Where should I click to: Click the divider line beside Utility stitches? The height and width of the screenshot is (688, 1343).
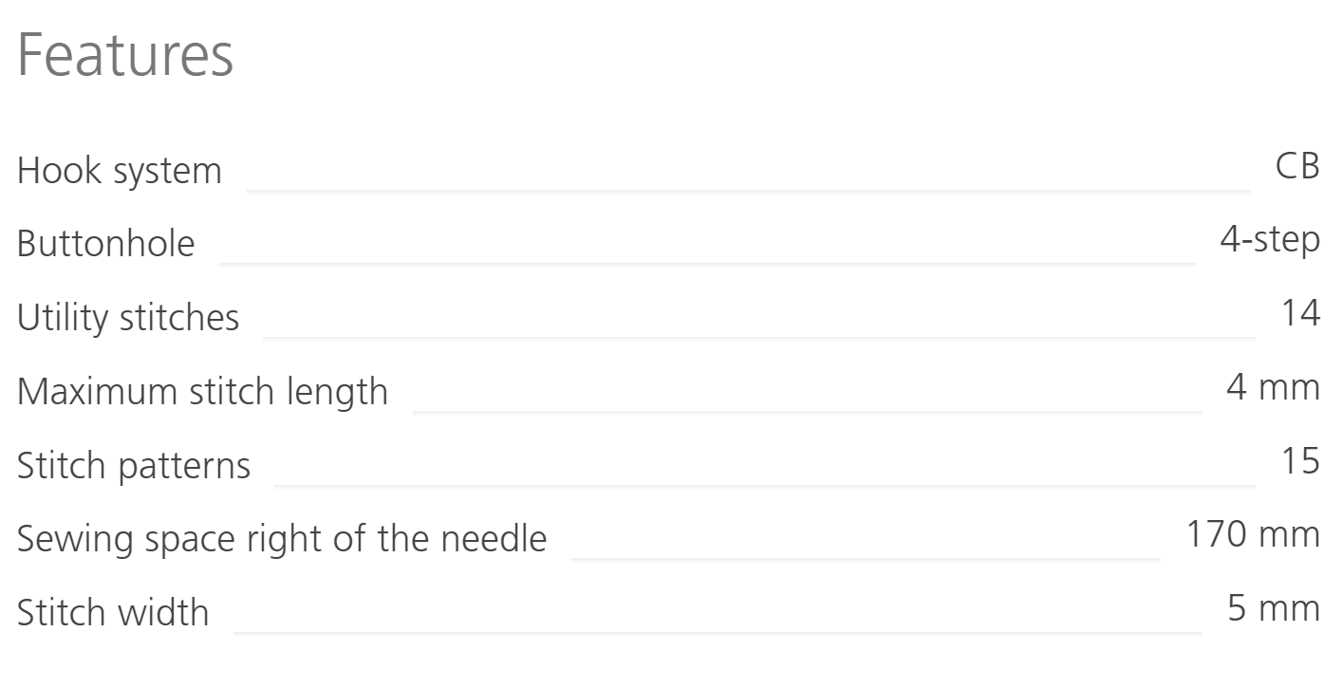point(758,337)
